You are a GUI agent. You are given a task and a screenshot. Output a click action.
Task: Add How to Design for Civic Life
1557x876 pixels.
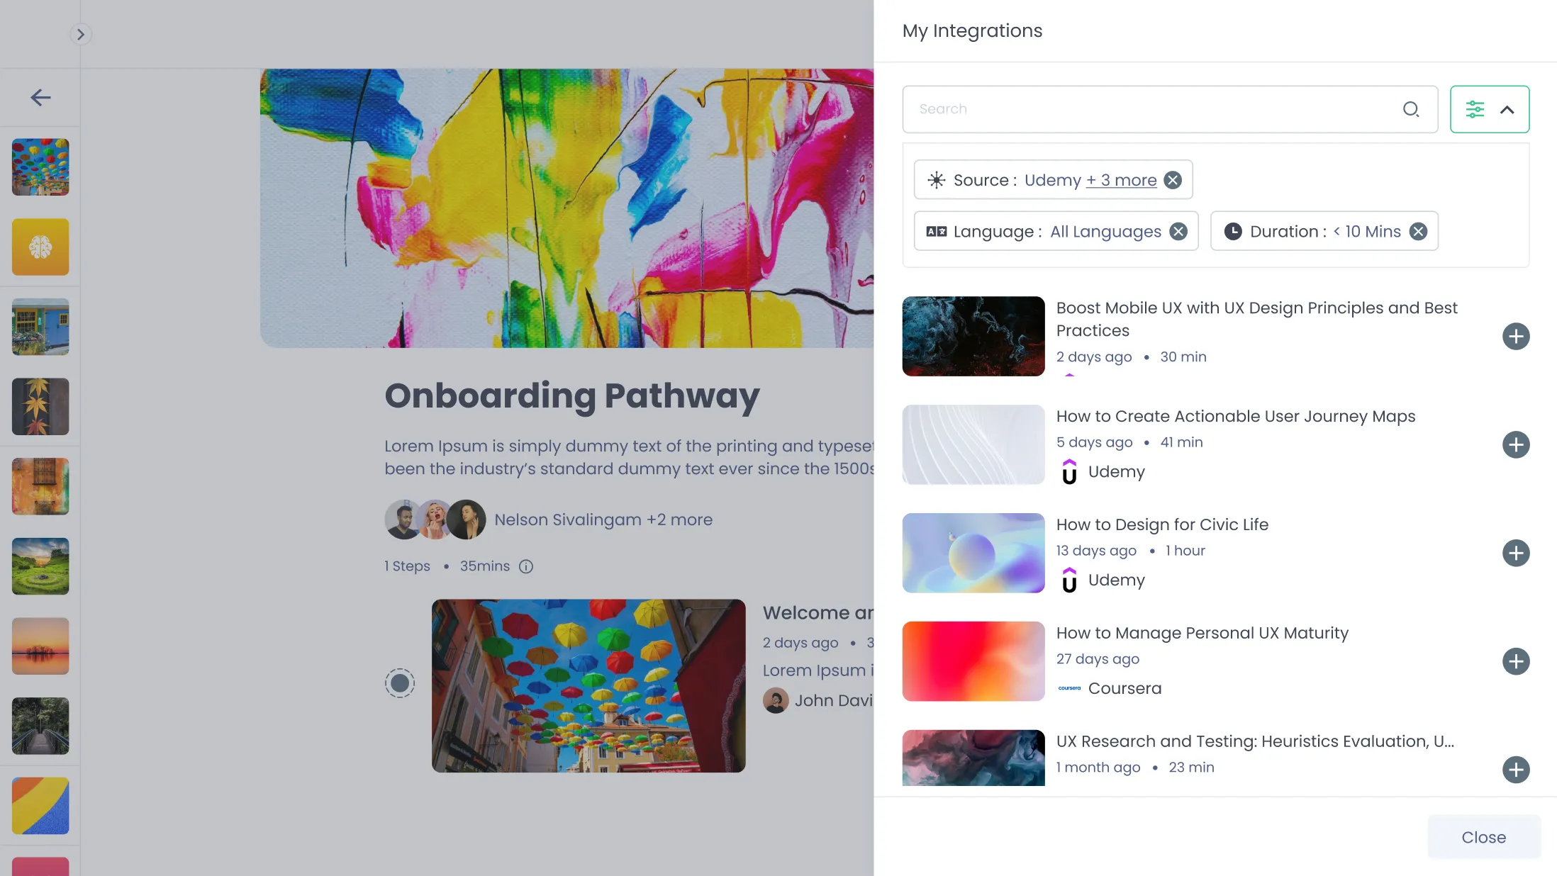click(x=1516, y=553)
